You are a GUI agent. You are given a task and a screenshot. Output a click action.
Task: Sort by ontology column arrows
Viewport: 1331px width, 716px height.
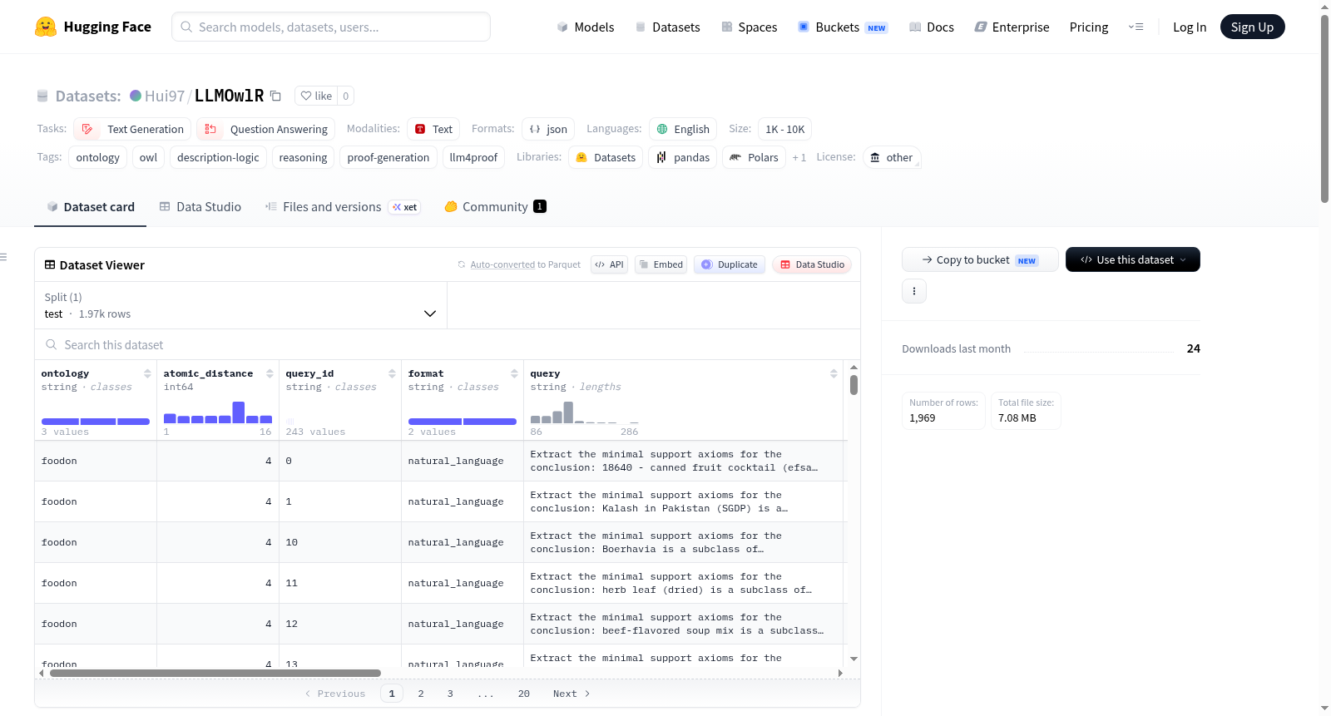coord(147,373)
